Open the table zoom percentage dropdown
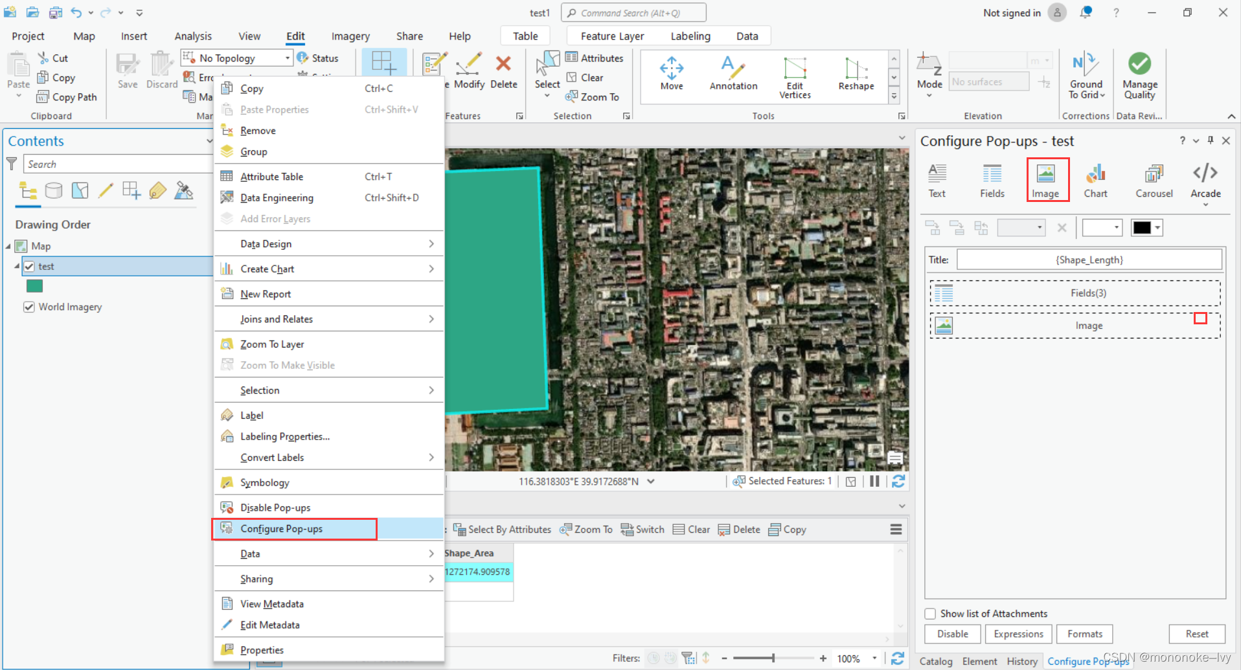Viewport: 1241px width, 670px height. click(874, 658)
